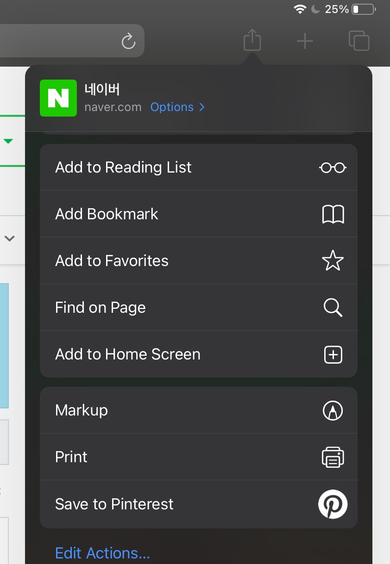This screenshot has height=564, width=390.
Task: Show all tabs overview icon
Action: coord(359,40)
